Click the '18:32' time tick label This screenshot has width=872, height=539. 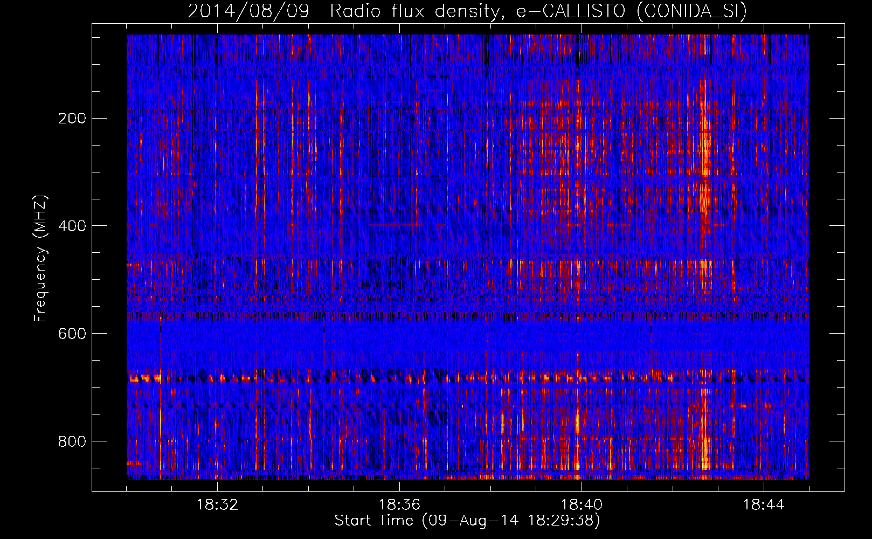pyautogui.click(x=217, y=505)
